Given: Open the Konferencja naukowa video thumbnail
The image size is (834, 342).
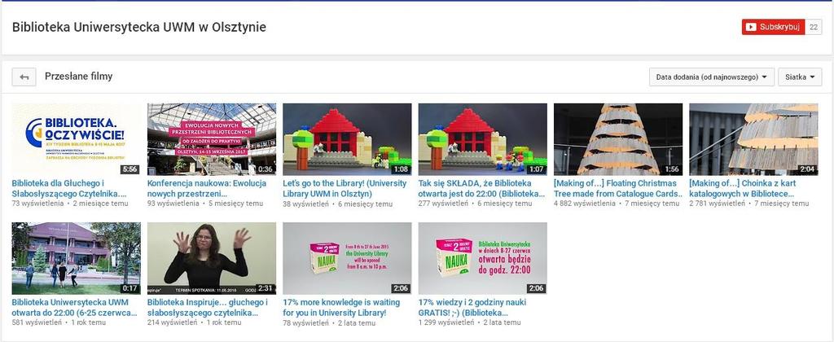Looking at the screenshot, I should 212,139.
